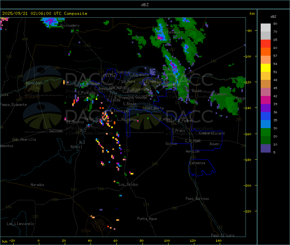Click the 'dBZ' title at top center
This screenshot has height=245, width=290.
[145, 5]
